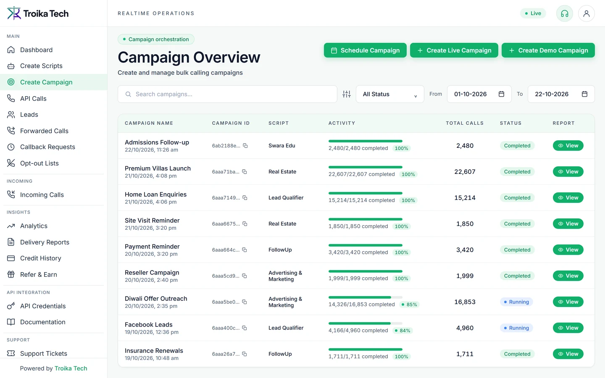Image resolution: width=605 pixels, height=378 pixels.
Task: Open Incoming Calls page
Action: pos(53,195)
